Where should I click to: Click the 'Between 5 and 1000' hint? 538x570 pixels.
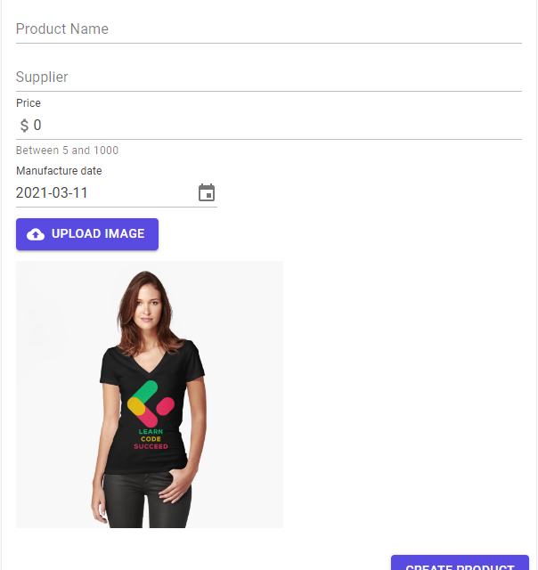coord(68,151)
